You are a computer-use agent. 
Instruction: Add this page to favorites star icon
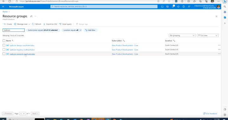[169, 1]
